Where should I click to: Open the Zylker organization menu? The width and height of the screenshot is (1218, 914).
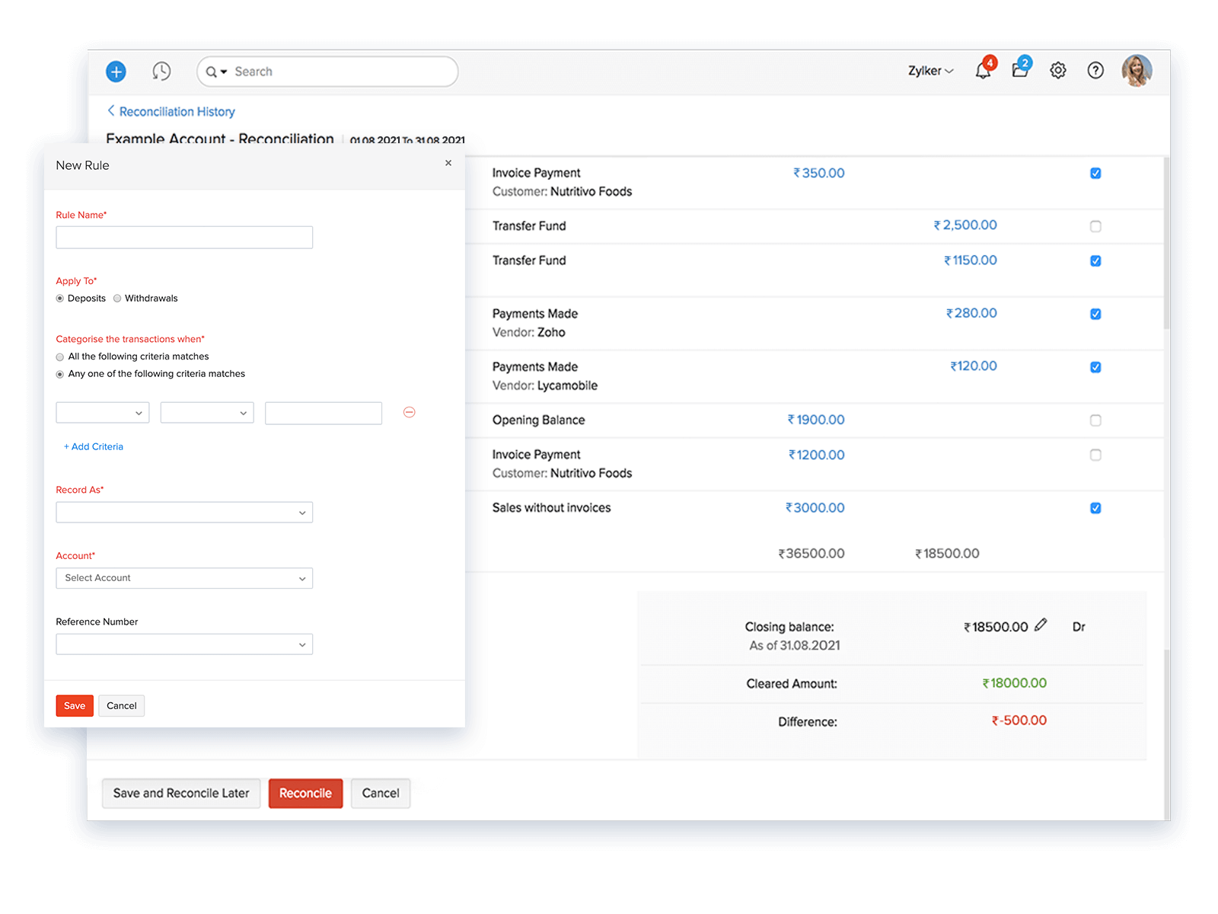(x=930, y=71)
